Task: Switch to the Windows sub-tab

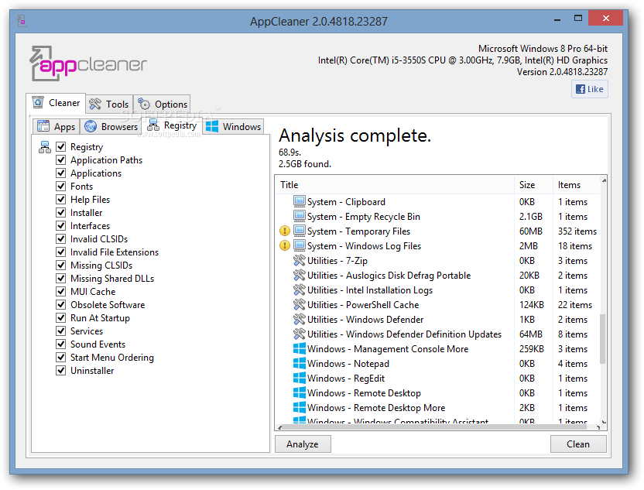Action: tap(233, 126)
